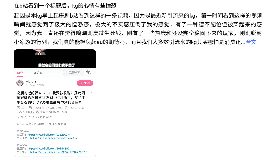Viewport: 272px width, 160px height.
Task: Open Akito_Y's avatar picture
Action: pos(20,83)
